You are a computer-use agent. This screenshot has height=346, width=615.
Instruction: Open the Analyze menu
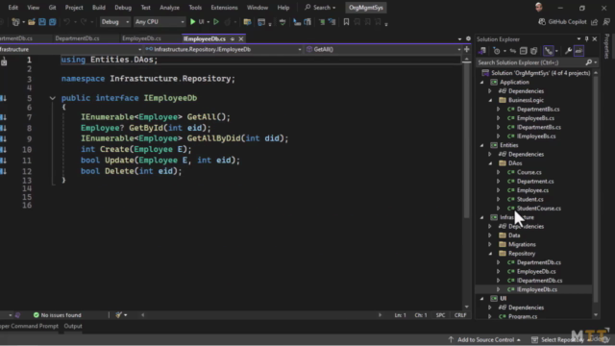tap(169, 8)
